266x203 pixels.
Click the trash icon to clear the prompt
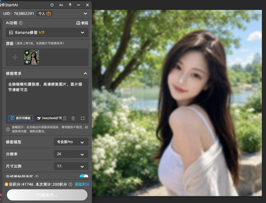coord(73,118)
